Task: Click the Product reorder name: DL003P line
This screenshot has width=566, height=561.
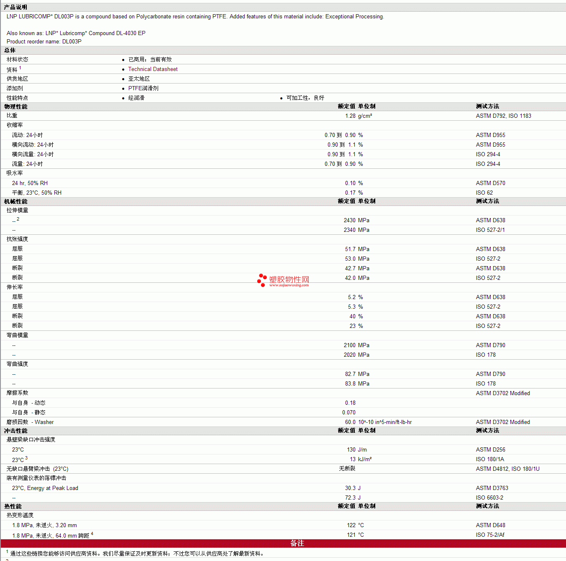Action: pos(44,42)
